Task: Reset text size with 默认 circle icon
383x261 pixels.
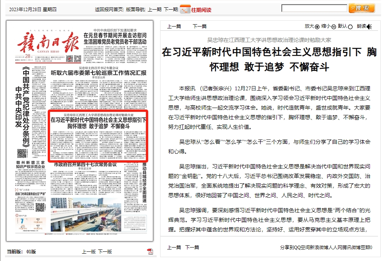Action: pos(350,27)
